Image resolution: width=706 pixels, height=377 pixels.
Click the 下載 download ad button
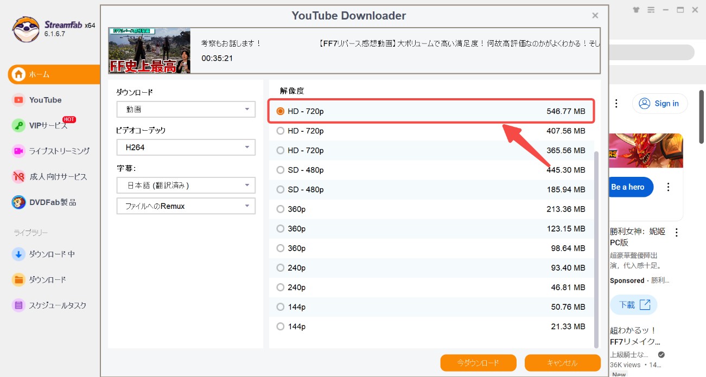[x=634, y=305]
